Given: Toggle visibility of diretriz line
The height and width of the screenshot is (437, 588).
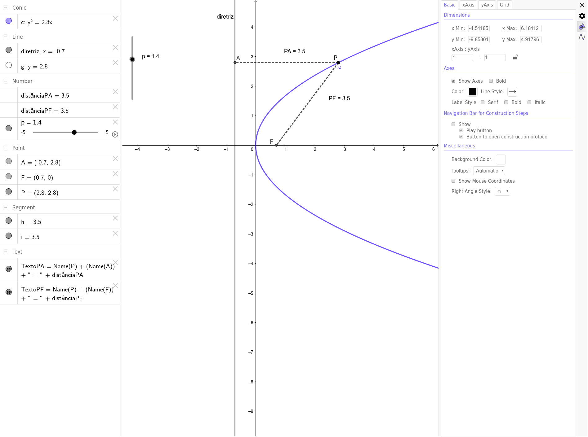Looking at the screenshot, I should click(9, 50).
